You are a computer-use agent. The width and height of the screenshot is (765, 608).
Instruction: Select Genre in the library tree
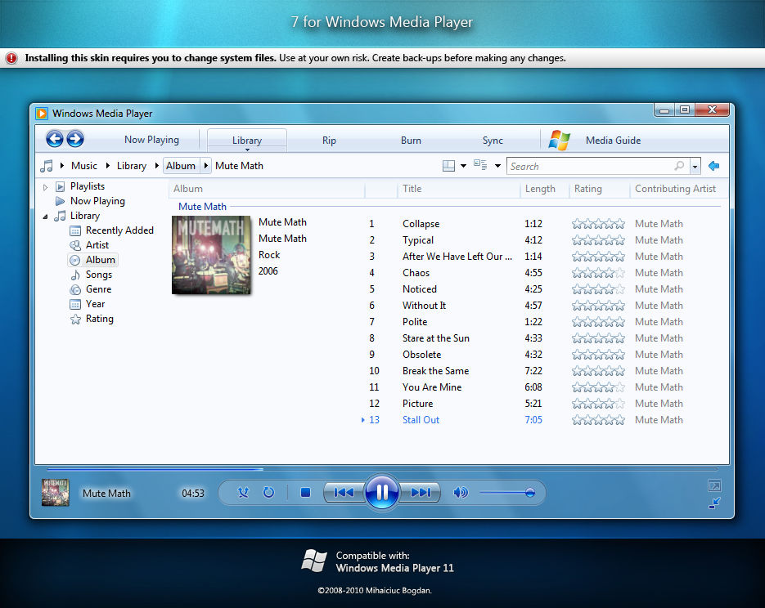98,289
